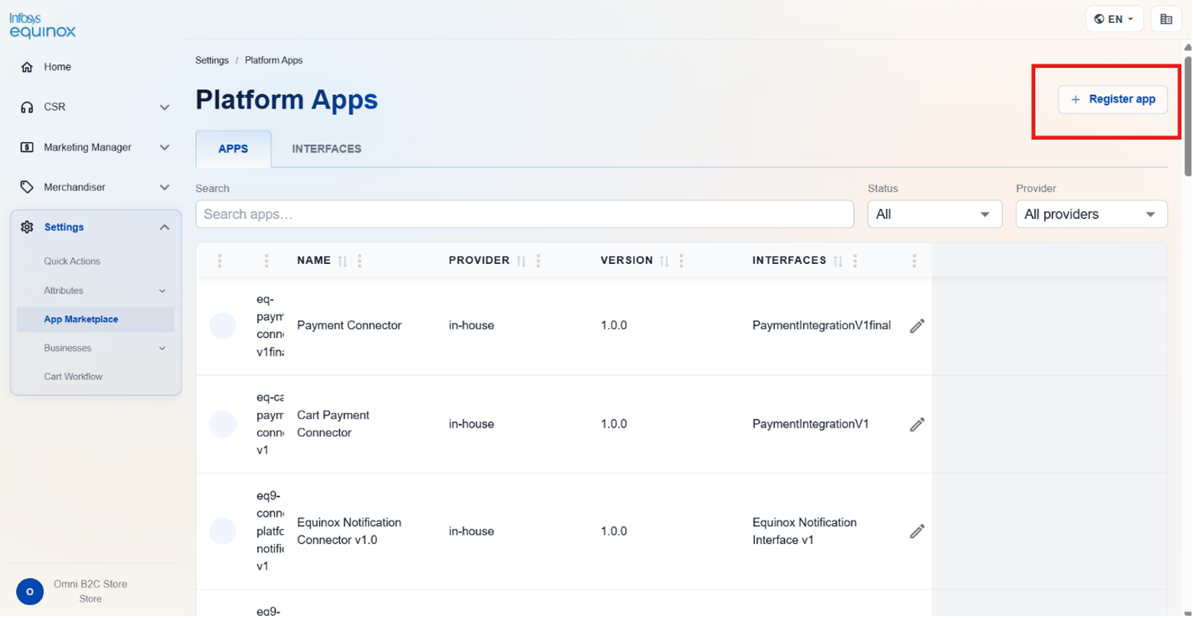Click the CSR headset icon
1193x618 pixels.
point(27,107)
